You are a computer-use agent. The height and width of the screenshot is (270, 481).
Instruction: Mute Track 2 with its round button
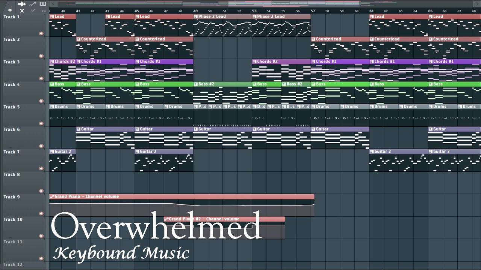point(41,56)
